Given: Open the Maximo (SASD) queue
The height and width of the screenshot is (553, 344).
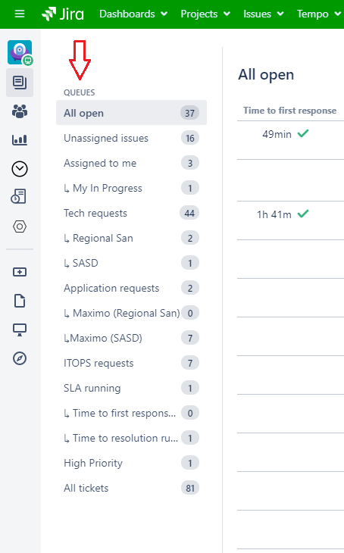Looking at the screenshot, I should 131,338.
